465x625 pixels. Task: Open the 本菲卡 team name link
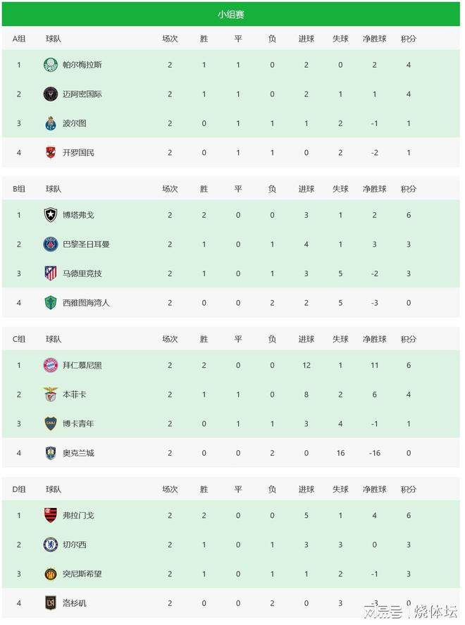coord(74,395)
